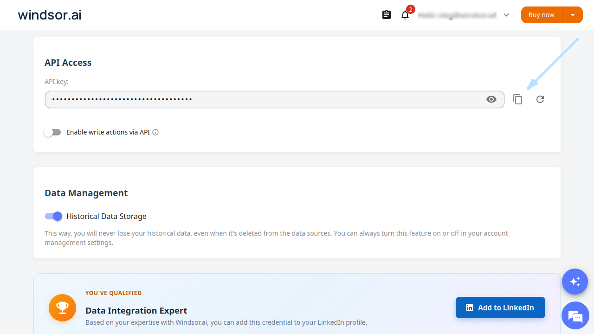The height and width of the screenshot is (334, 594).
Task: Reveal the API key with eye icon
Action: coord(491,99)
